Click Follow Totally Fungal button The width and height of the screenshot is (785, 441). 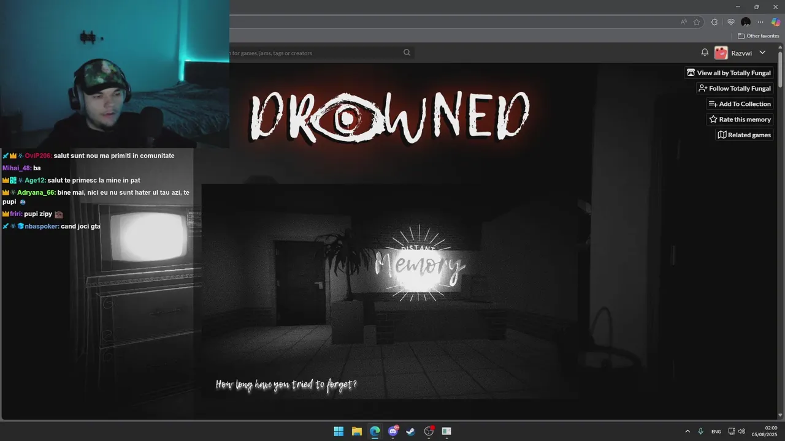pyautogui.click(x=735, y=88)
